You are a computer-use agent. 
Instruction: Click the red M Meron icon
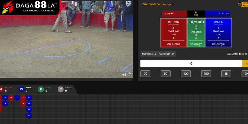(x=1, y=89)
